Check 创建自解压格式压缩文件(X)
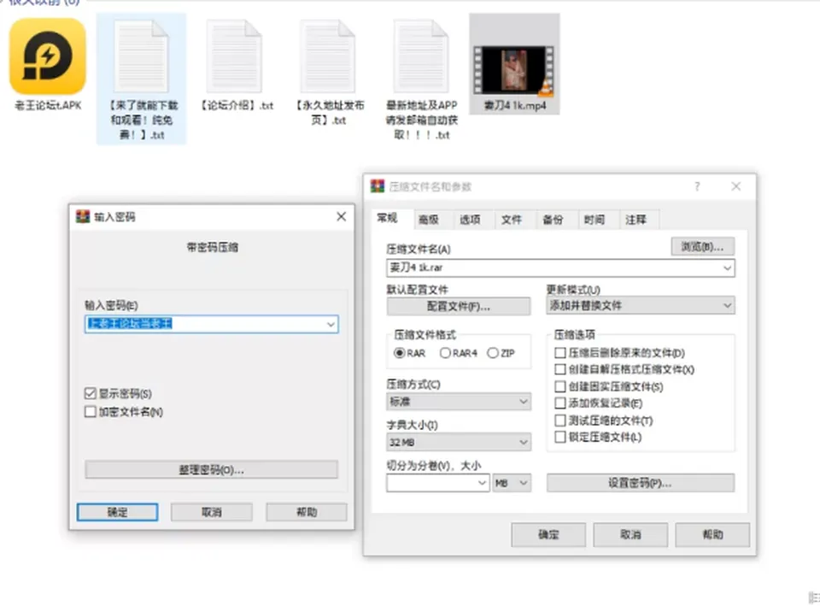The height and width of the screenshot is (606, 820). [560, 369]
